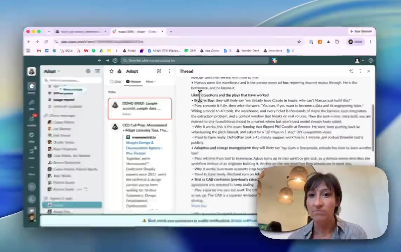The height and width of the screenshot is (252, 401).
Task: Open the SQLs bookmark
Action: pos(67,50)
